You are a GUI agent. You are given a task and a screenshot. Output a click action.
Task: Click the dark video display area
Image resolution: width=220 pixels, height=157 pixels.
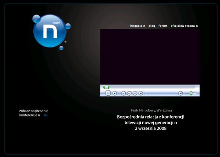pos(150,57)
